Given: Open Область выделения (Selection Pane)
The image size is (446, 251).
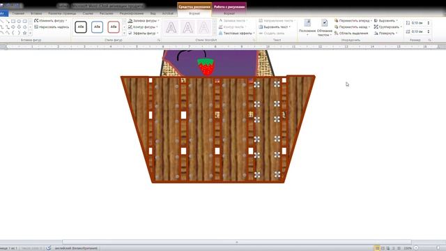Looking at the screenshot, I should click(351, 33).
